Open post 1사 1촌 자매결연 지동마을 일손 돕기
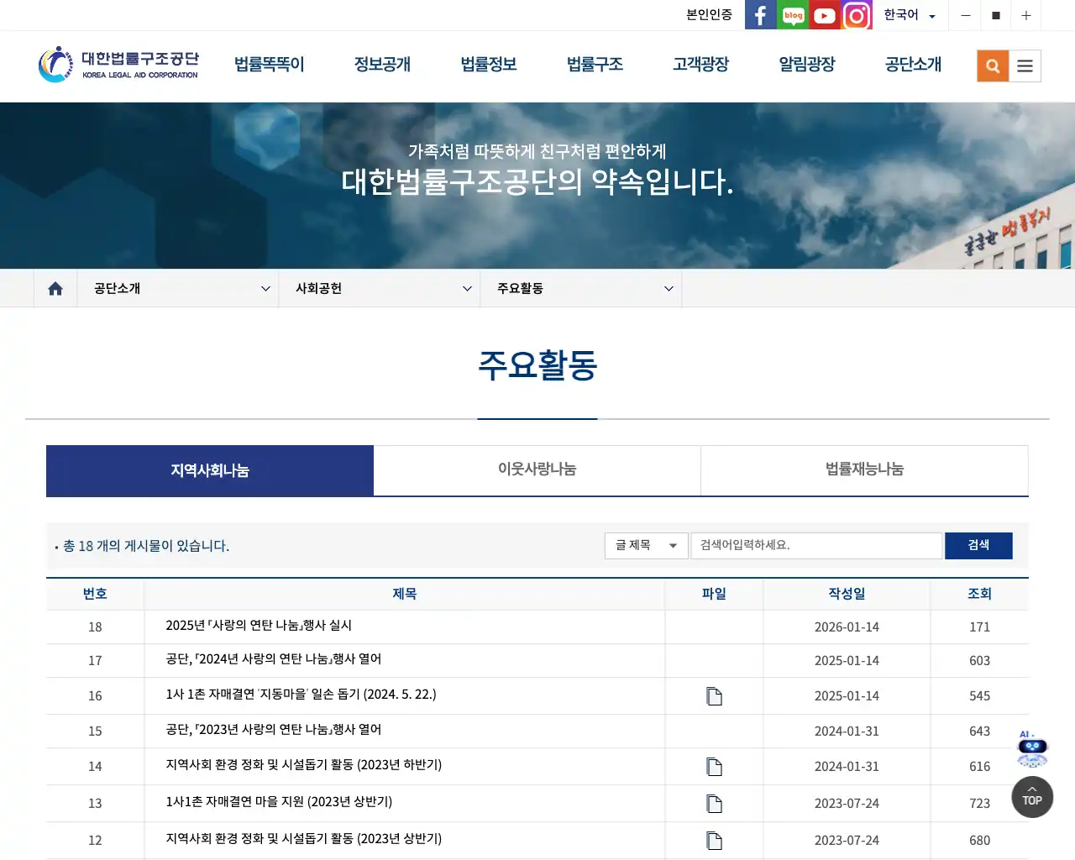1075x860 pixels. click(301, 695)
